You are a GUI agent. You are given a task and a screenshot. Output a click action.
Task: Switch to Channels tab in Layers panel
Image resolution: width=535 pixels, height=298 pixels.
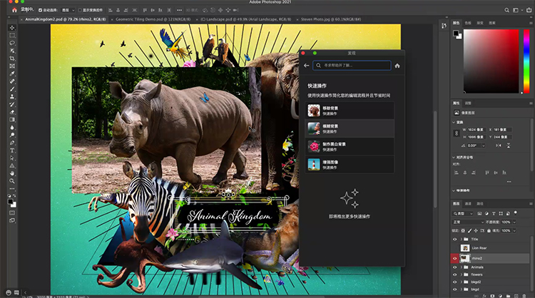468,204
